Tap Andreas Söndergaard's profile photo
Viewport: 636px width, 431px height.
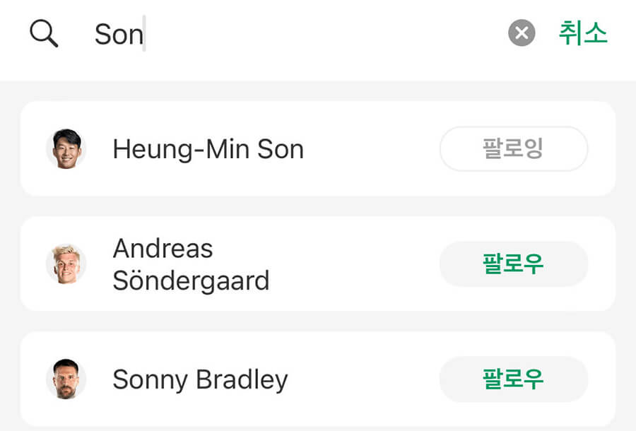66,264
